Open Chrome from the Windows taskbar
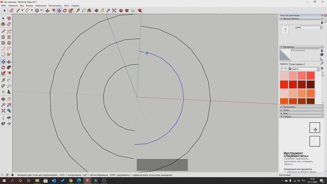 pos(71,180)
